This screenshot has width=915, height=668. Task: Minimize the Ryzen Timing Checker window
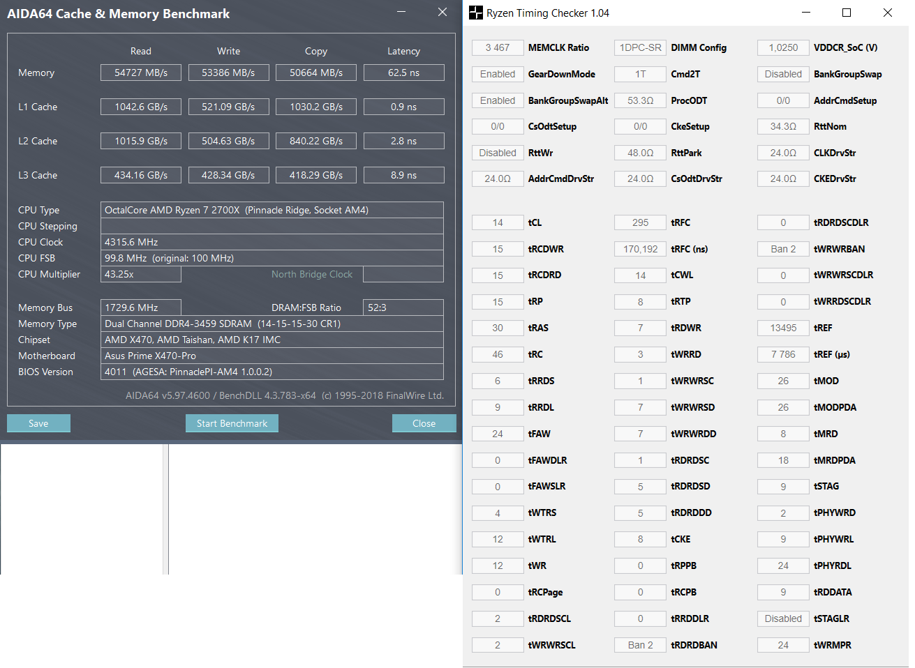point(806,13)
